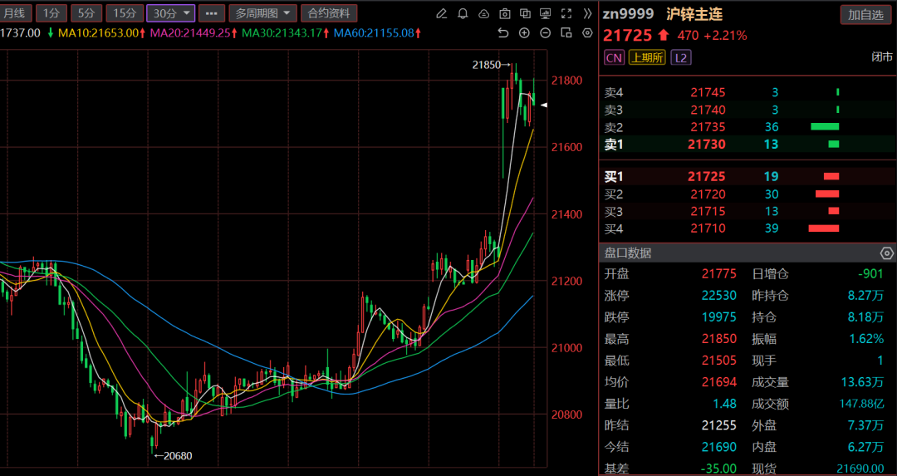Collapse the right panel with double-chevron
897x476 pixels.
coord(587,13)
